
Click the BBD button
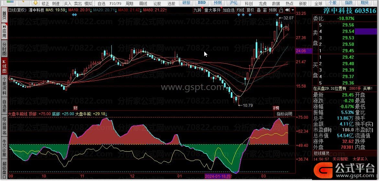coord(202,3)
